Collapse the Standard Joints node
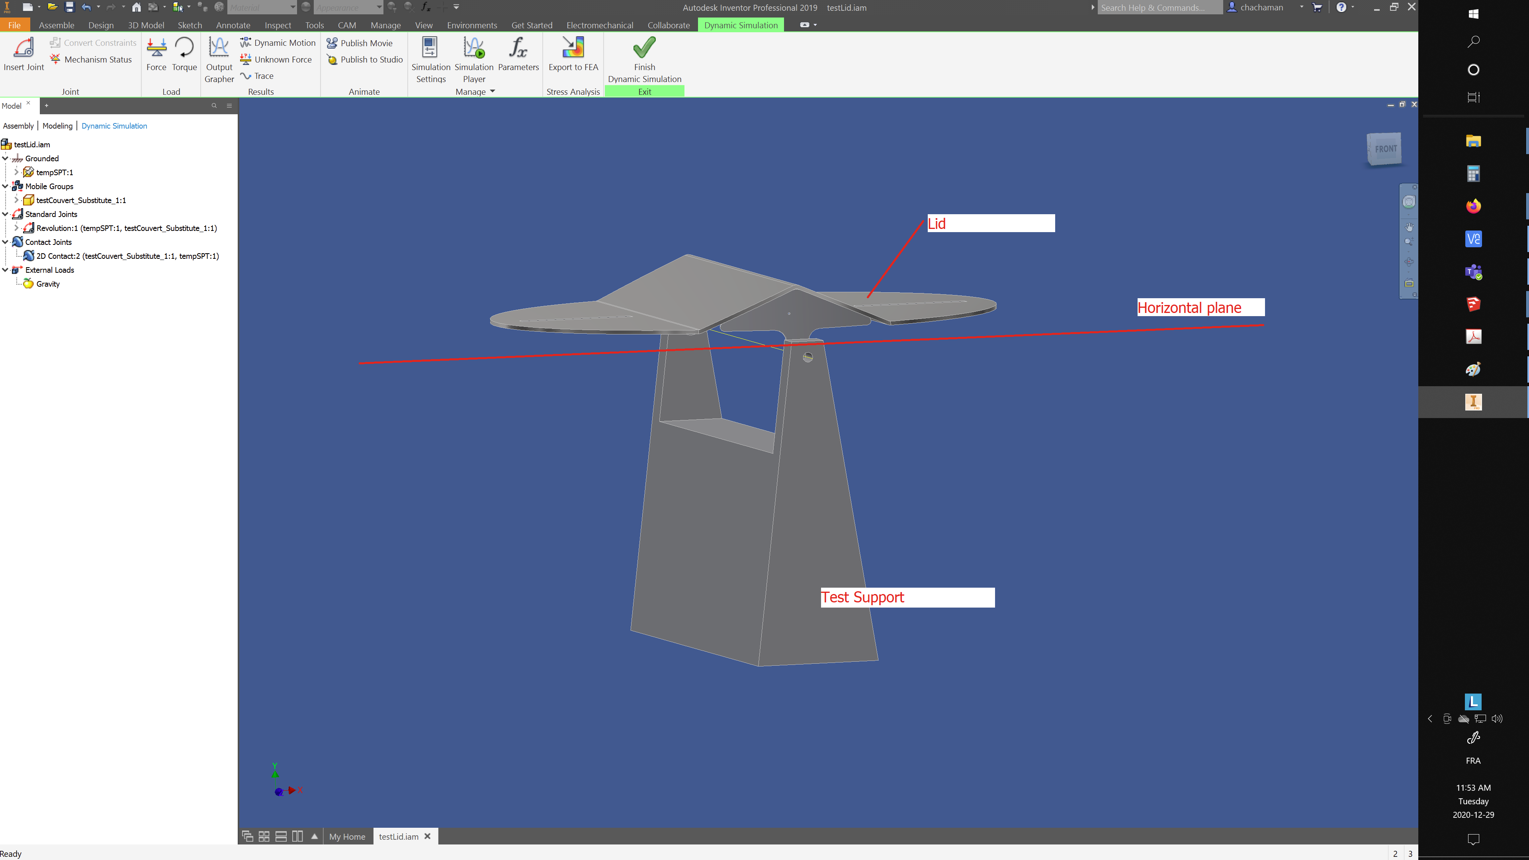Screen dimensions: 1529x860 click(x=5, y=214)
